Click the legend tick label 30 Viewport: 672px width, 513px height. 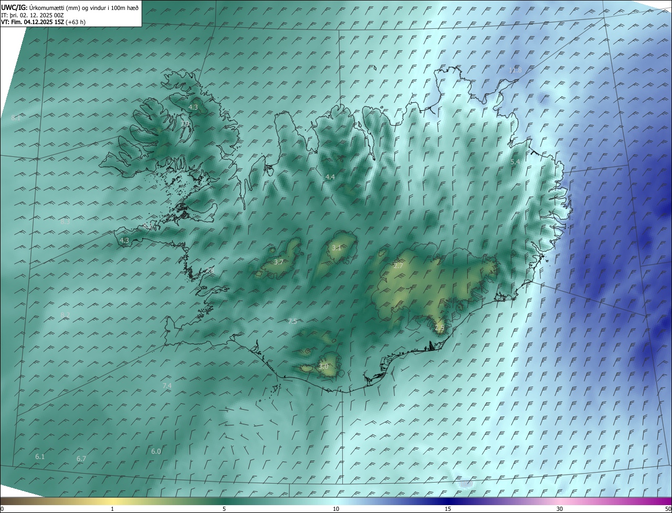(x=560, y=509)
